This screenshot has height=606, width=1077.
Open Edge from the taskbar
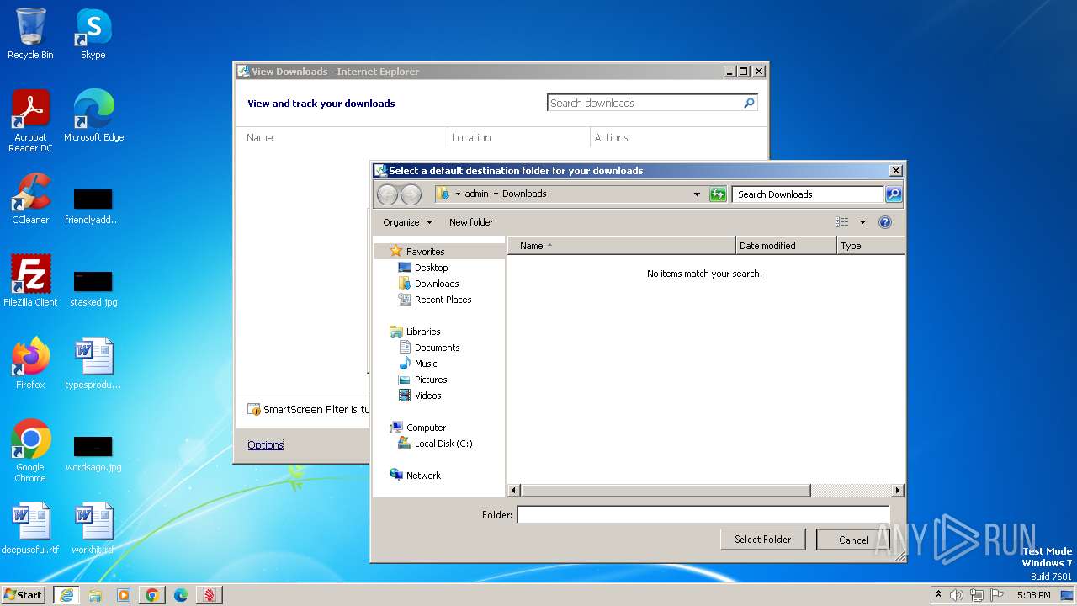pyautogui.click(x=180, y=595)
